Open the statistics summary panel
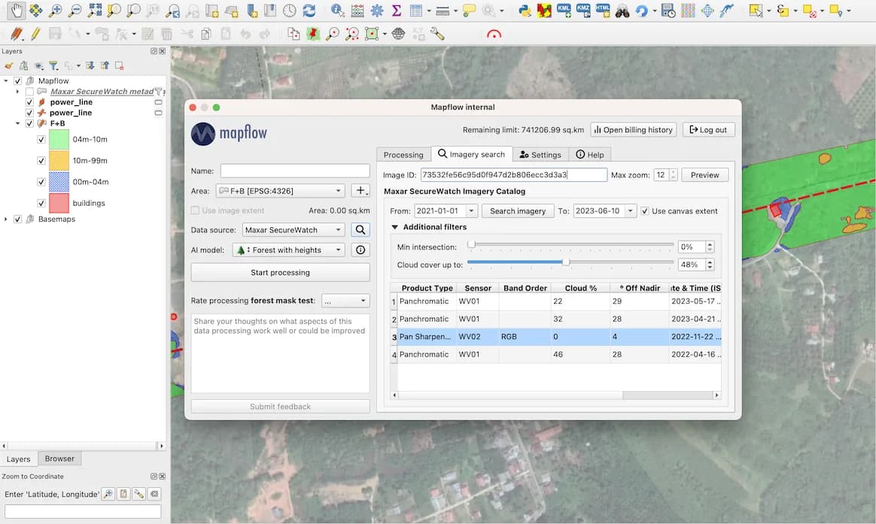 pos(396,11)
